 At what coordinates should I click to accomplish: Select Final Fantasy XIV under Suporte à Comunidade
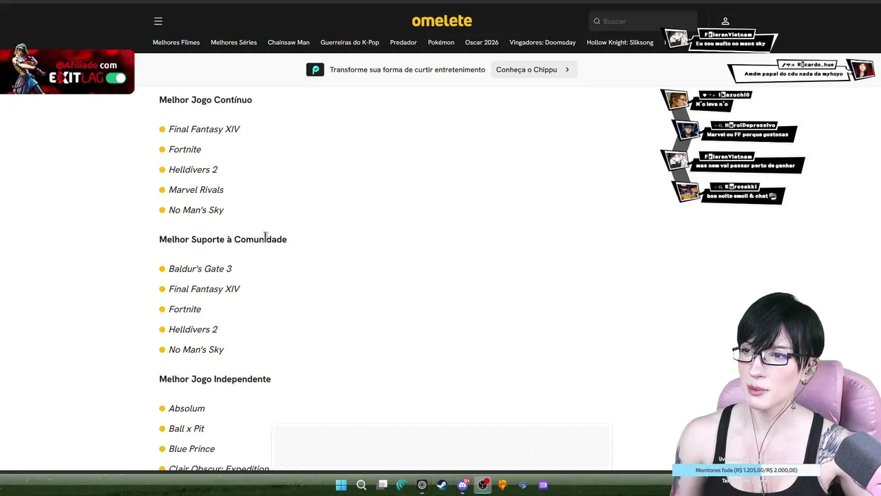204,289
